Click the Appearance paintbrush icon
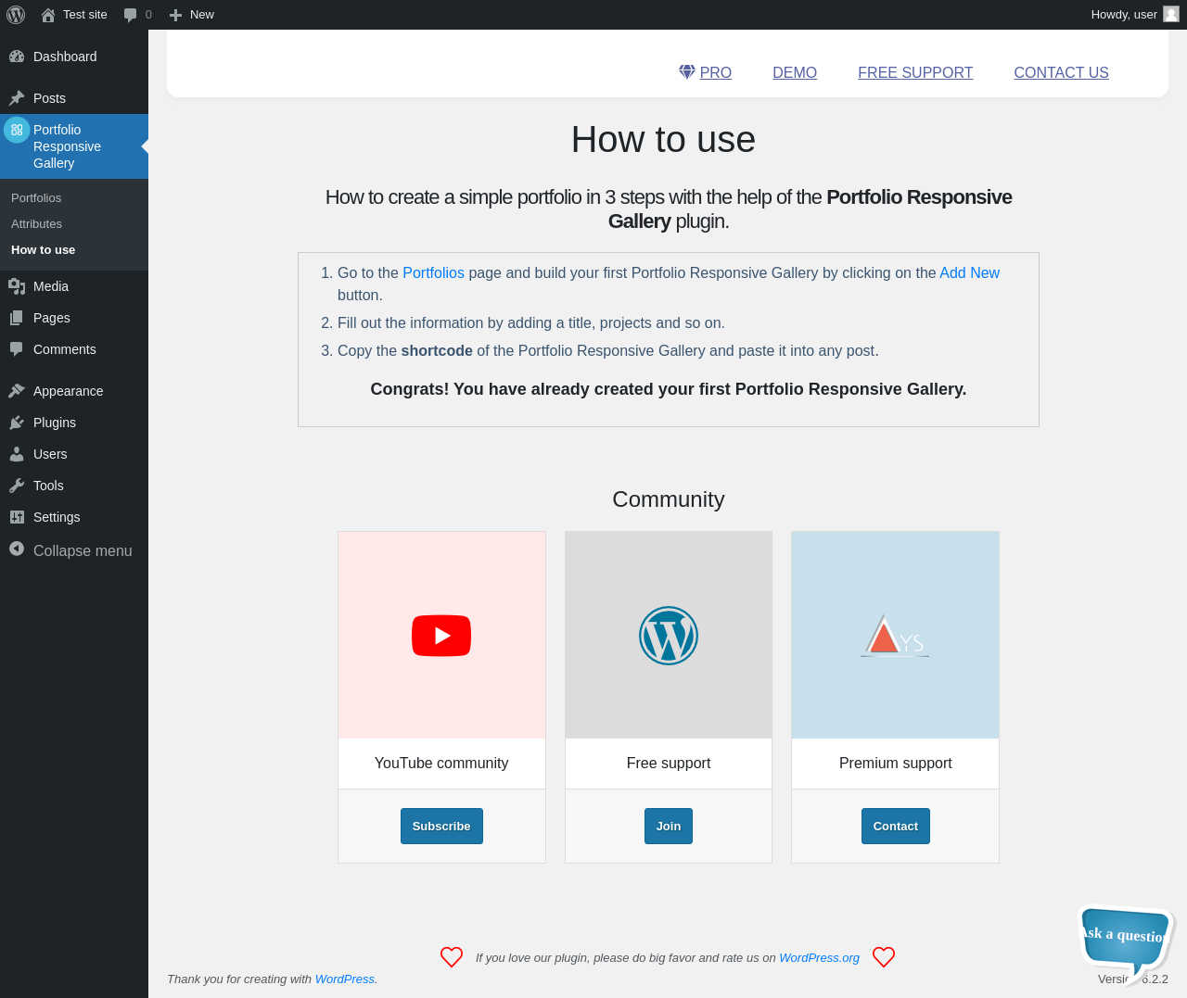 click(x=17, y=391)
